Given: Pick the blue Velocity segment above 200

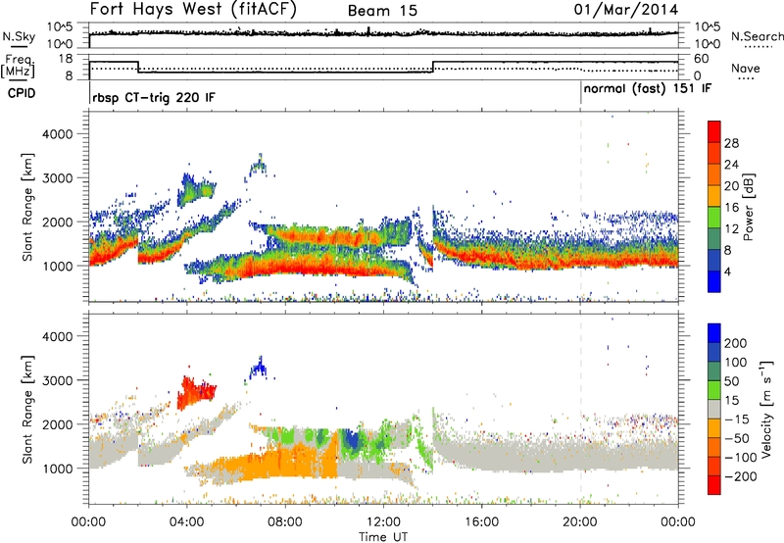Looking at the screenshot, I should pos(714,333).
